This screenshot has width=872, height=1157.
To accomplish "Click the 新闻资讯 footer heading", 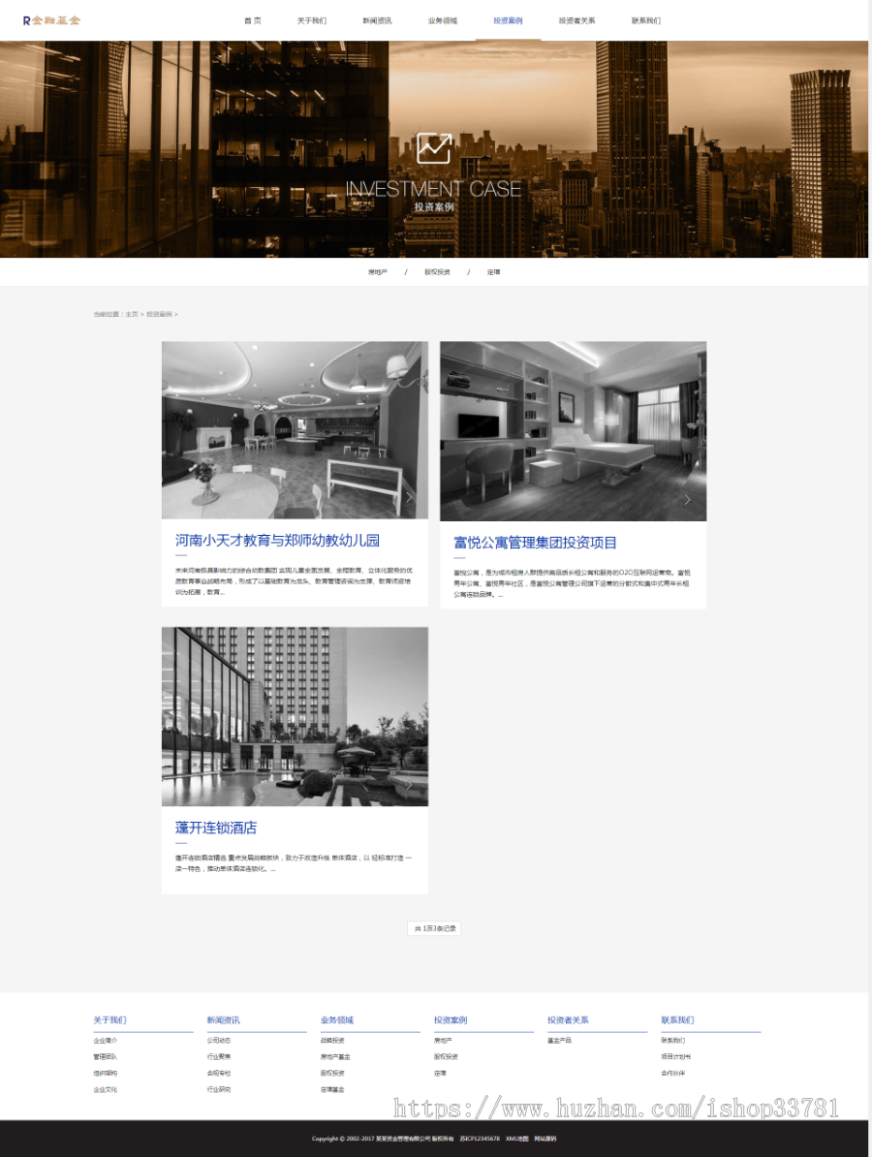I will 224,1020.
